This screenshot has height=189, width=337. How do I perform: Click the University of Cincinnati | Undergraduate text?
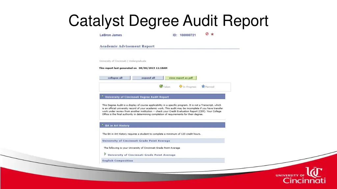coord(123,61)
